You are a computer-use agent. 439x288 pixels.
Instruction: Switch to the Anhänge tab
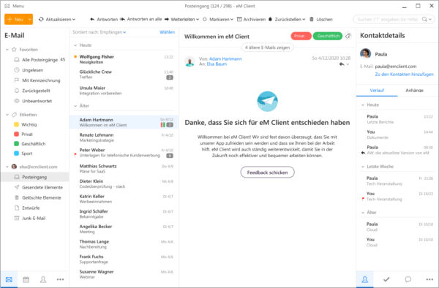[x=414, y=91]
